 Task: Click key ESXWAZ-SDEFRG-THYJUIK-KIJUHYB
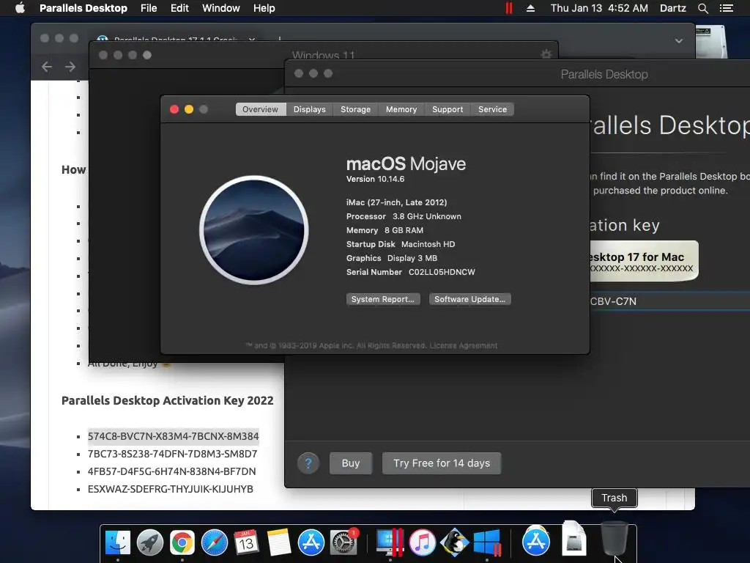[170, 489]
